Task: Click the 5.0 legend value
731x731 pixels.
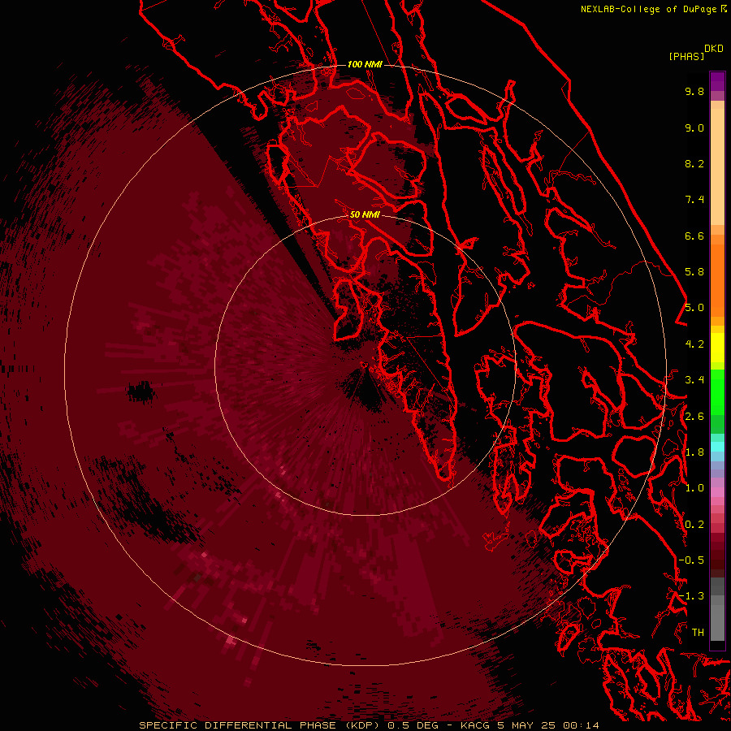Action: pos(694,308)
